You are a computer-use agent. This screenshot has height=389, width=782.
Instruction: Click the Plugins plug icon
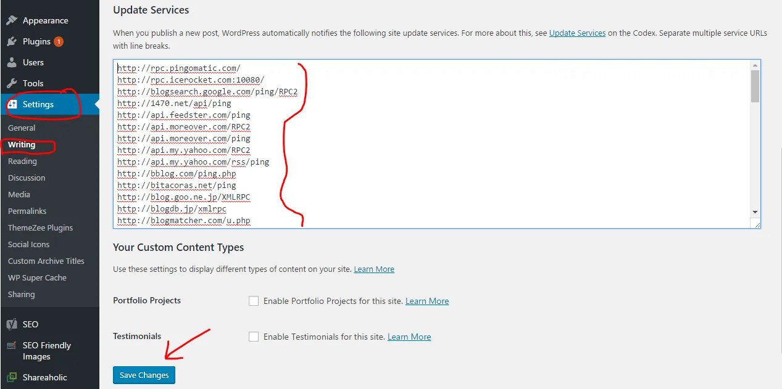click(x=12, y=41)
